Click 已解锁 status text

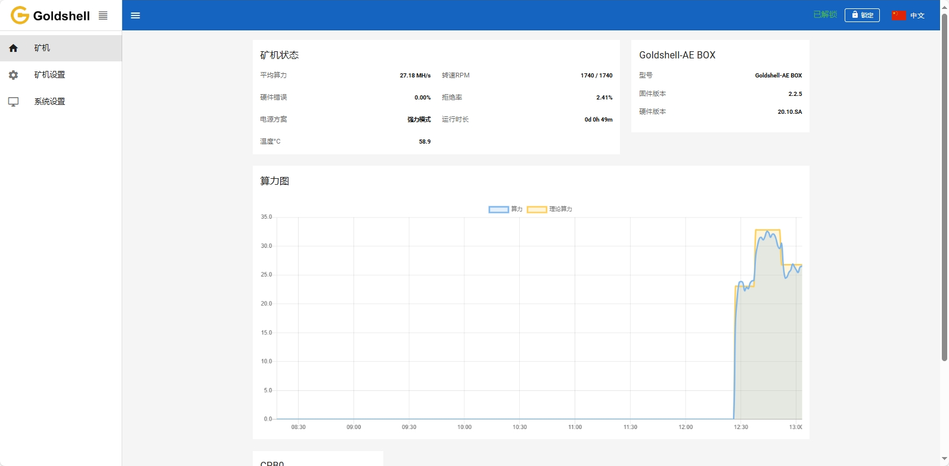point(825,14)
